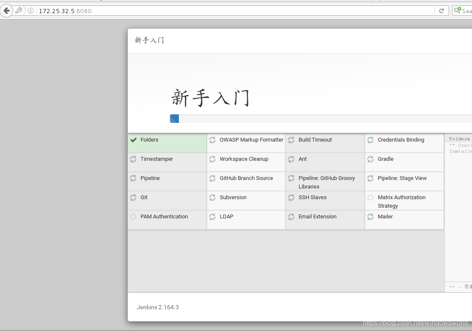This screenshot has height=331, width=472.
Task: Click the 172.25.32.5:8080 address field
Action: [235, 11]
